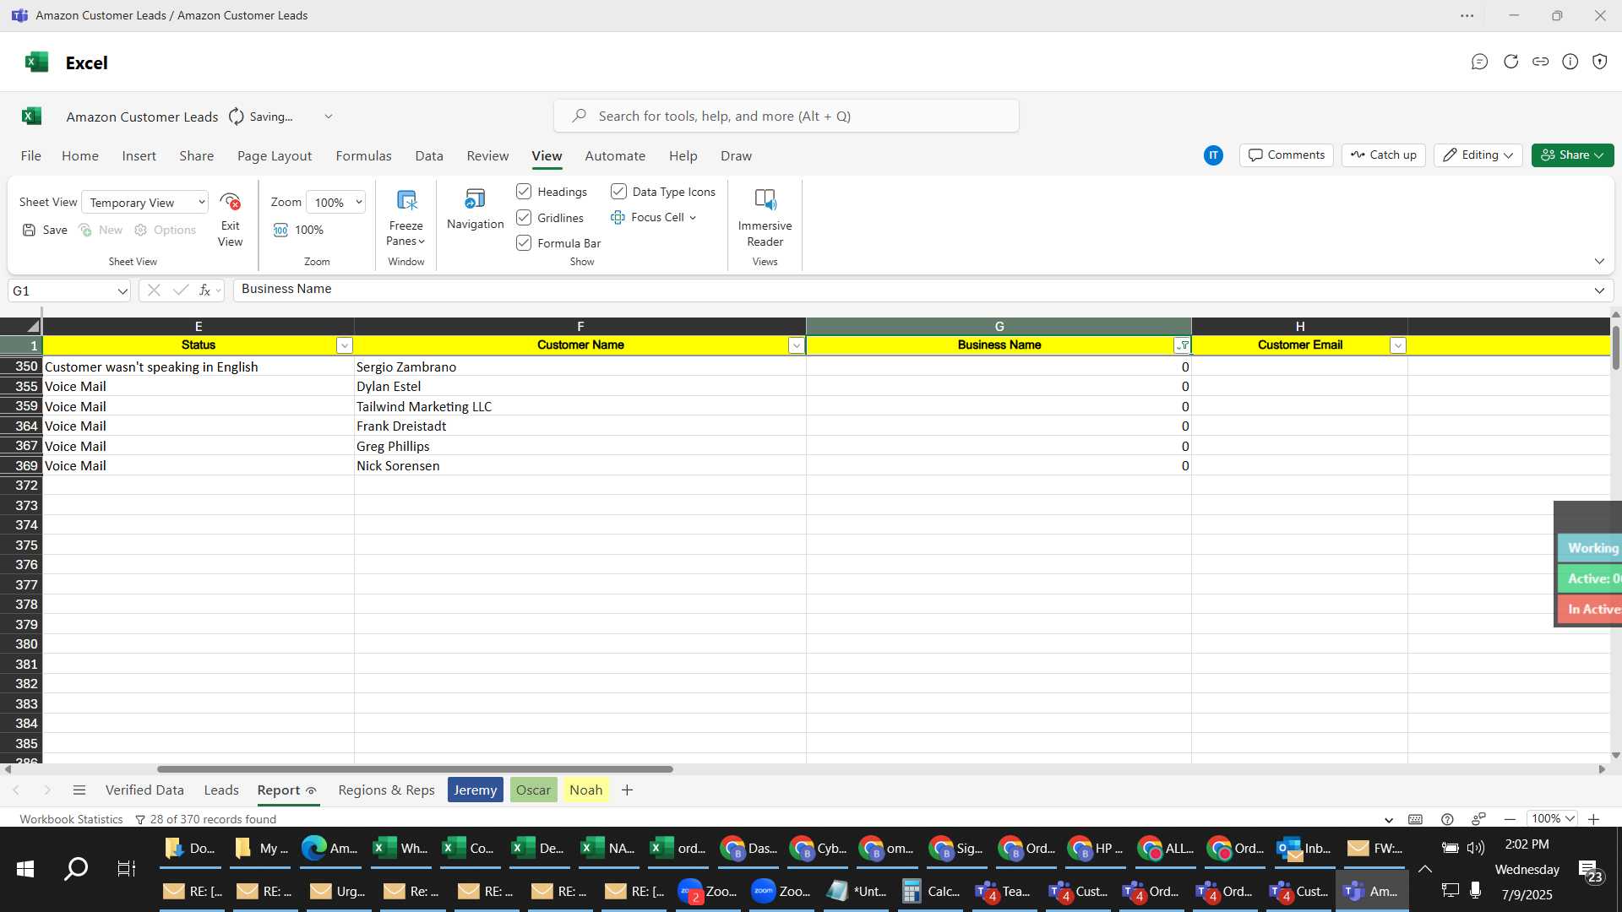Open Windows Start menu
Image resolution: width=1622 pixels, height=912 pixels.
tap(25, 868)
